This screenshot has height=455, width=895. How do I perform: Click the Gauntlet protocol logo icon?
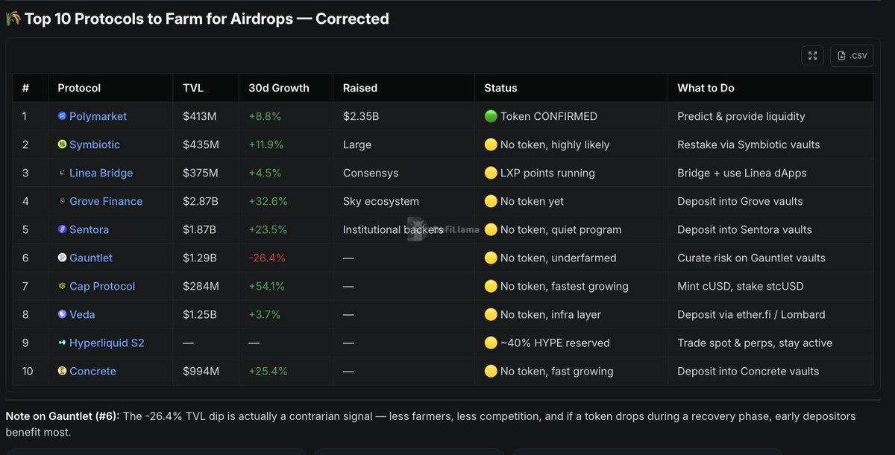click(63, 258)
